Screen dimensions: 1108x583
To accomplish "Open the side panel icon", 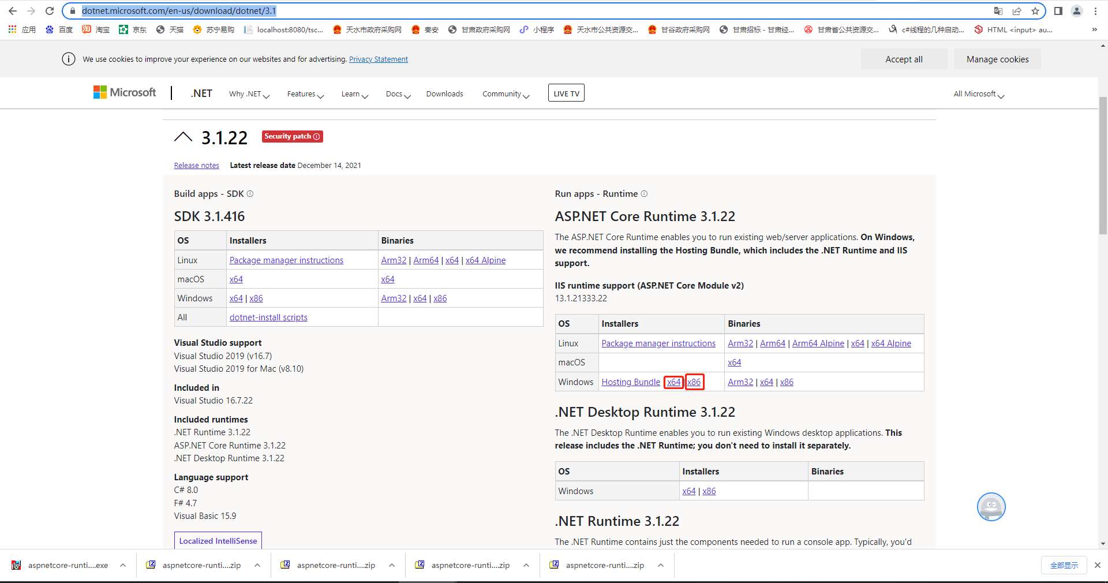I will (x=1058, y=11).
